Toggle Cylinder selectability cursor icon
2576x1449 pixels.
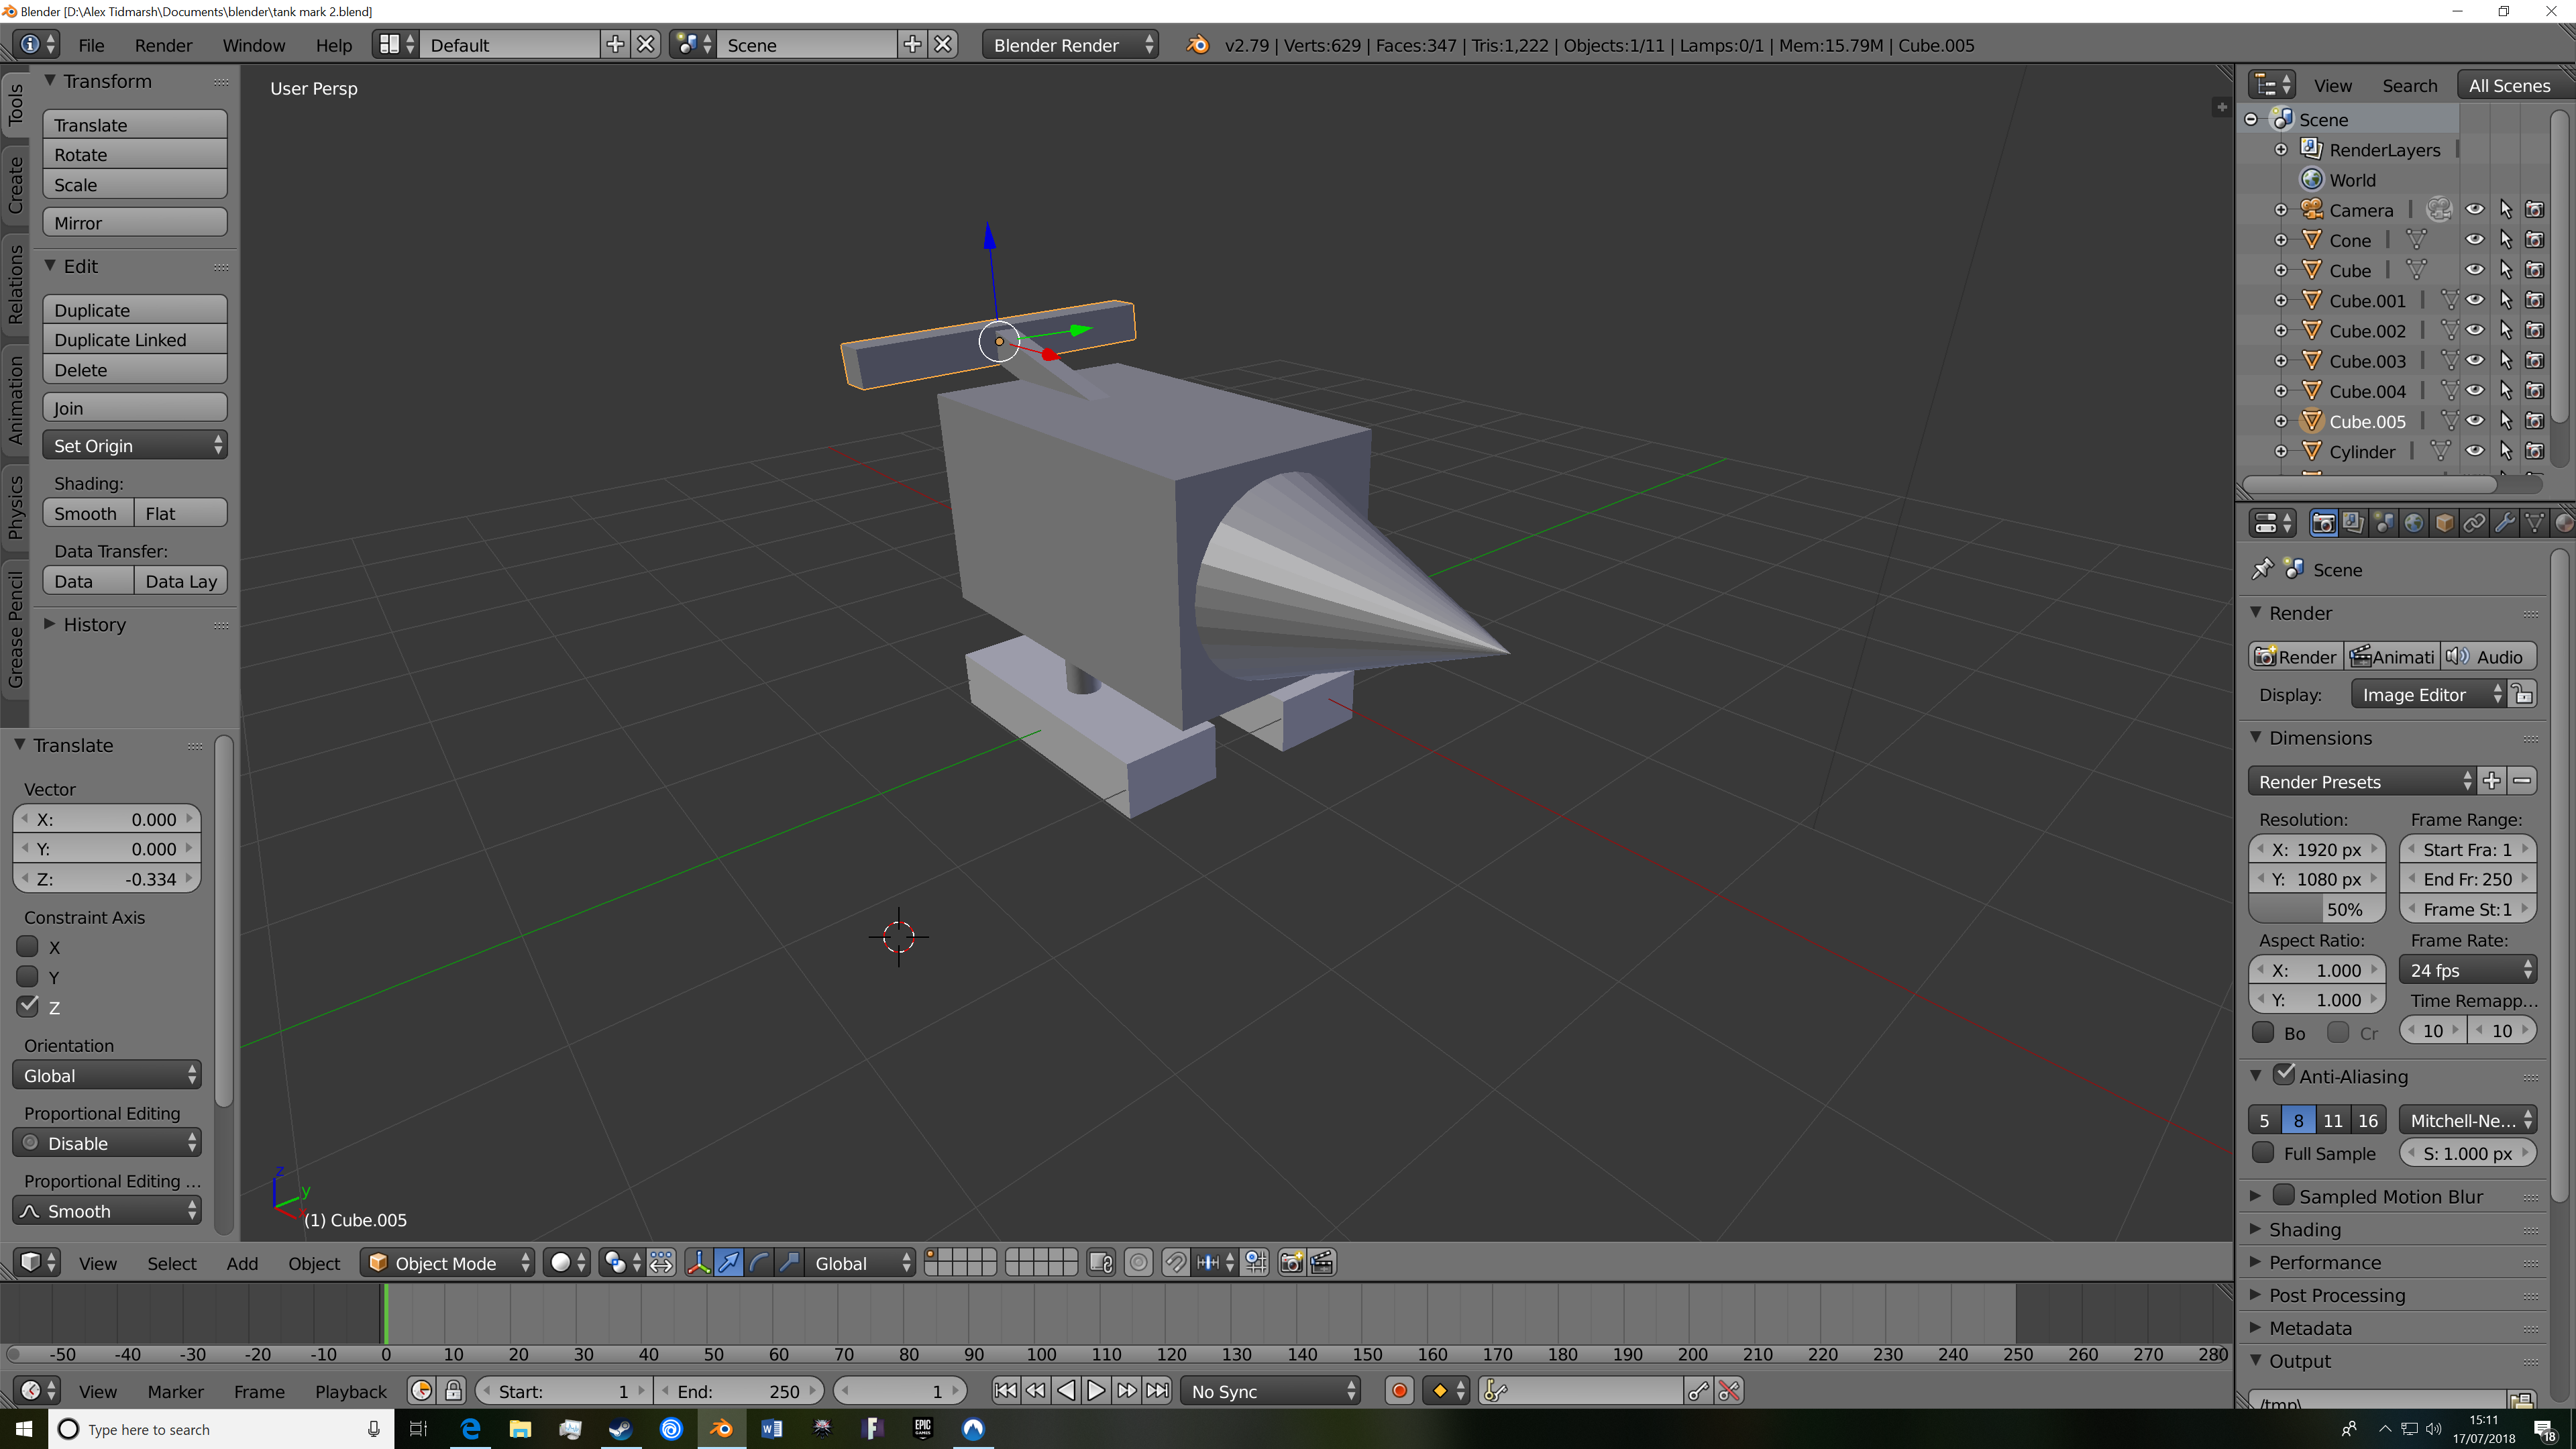pos(2505,451)
